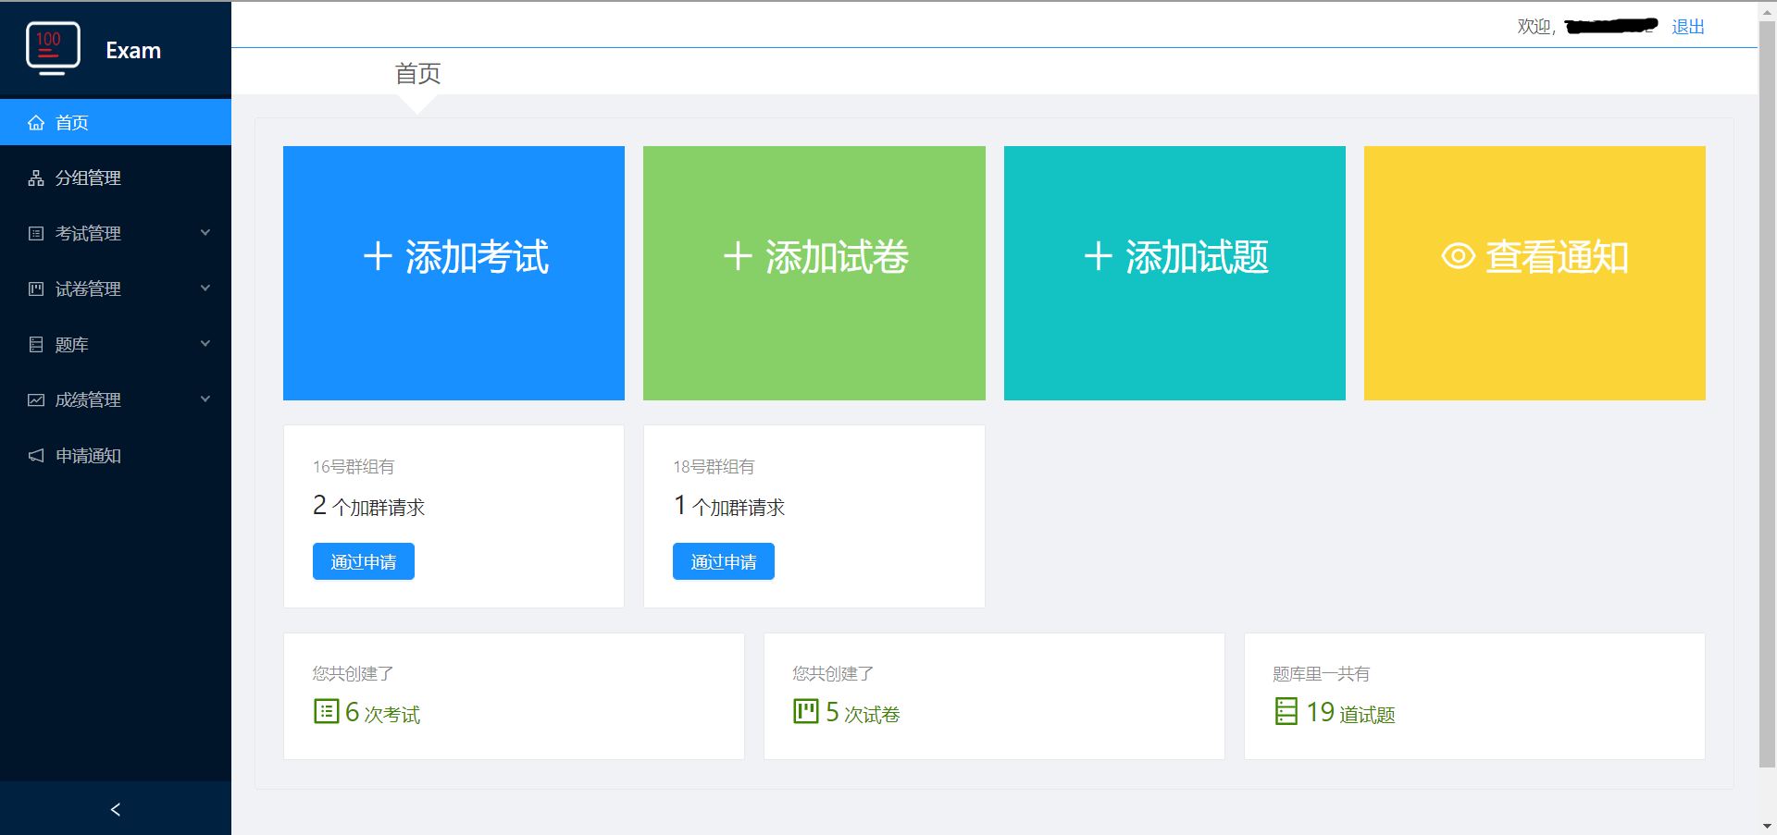Approve 18号群组 request via 通过申请

[724, 561]
